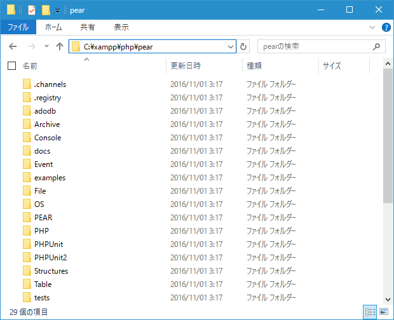Go back with the left arrow
The height and width of the screenshot is (320, 394).
click(13, 46)
